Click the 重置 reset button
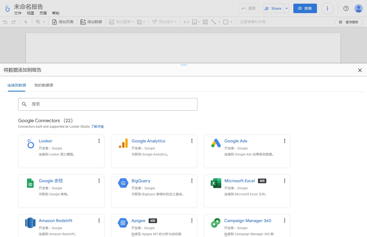 pyautogui.click(x=249, y=8)
